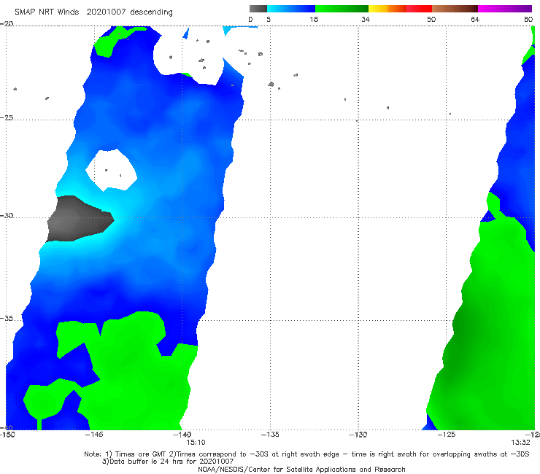The image size is (540, 474).
Task: Click the color bar label '50'
Action: (431, 19)
